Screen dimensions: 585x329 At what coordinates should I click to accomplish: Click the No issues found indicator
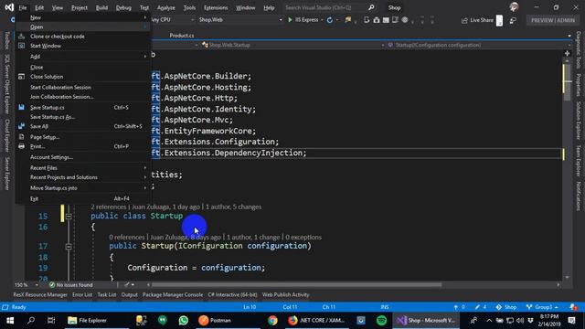71,285
